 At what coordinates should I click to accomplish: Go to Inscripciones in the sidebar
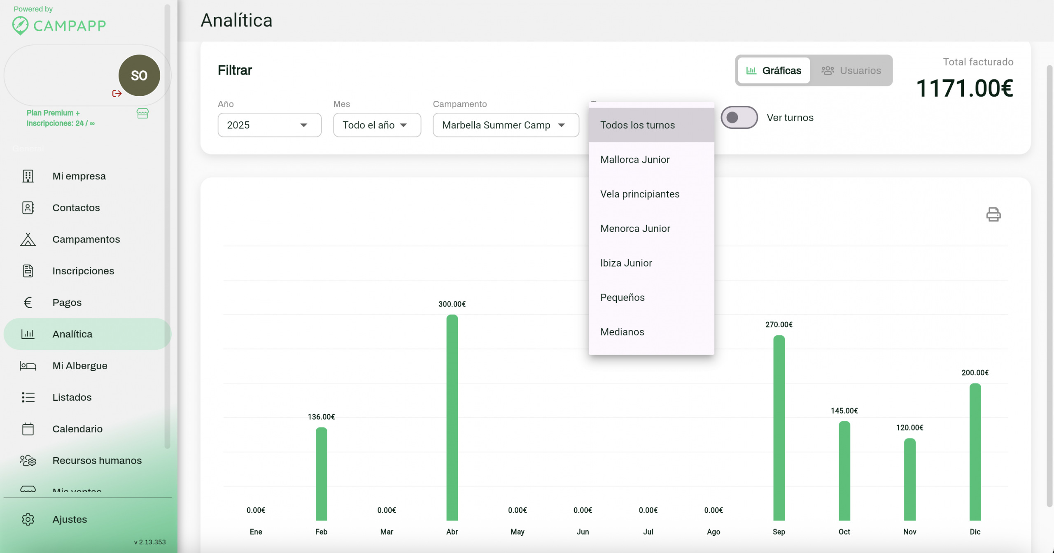point(83,271)
